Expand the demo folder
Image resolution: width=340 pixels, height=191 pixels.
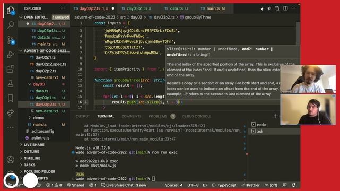click(38, 118)
